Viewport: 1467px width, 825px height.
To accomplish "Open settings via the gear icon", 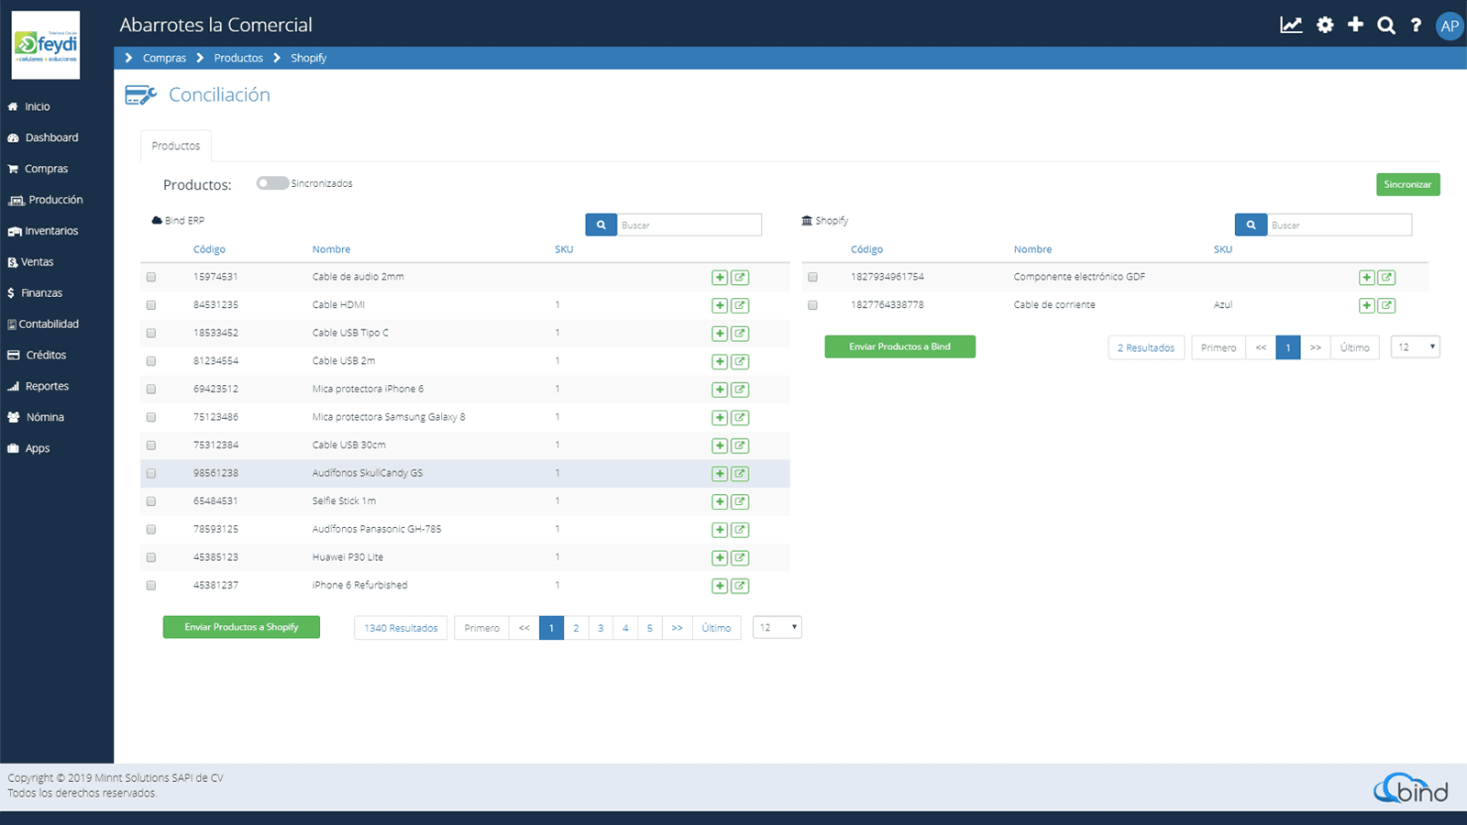I will (1325, 25).
